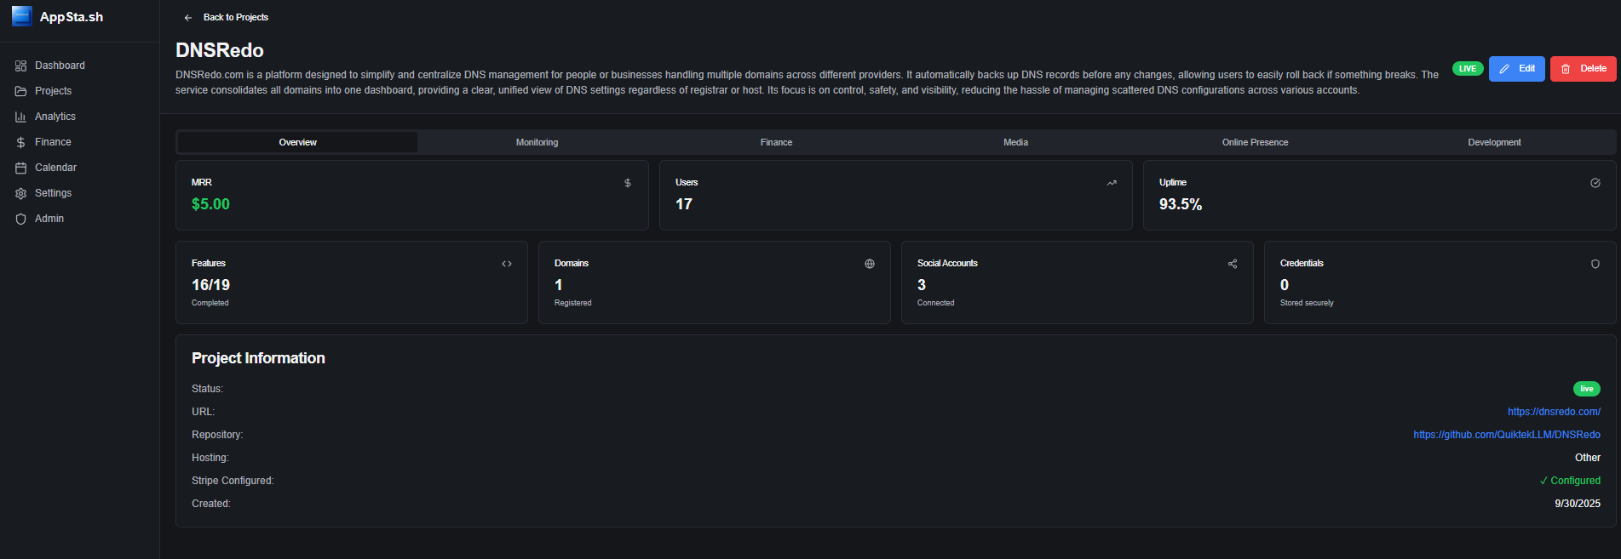1621x559 pixels.
Task: Click the Analytics bar chart icon
Action: pyautogui.click(x=21, y=117)
